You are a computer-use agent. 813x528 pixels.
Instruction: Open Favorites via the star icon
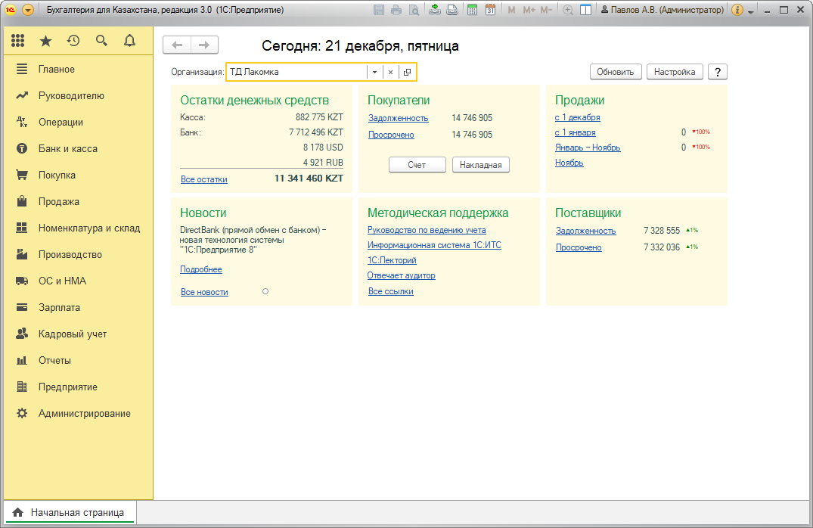tap(45, 41)
